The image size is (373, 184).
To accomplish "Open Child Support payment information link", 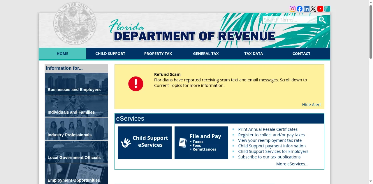I will pos(272,146).
